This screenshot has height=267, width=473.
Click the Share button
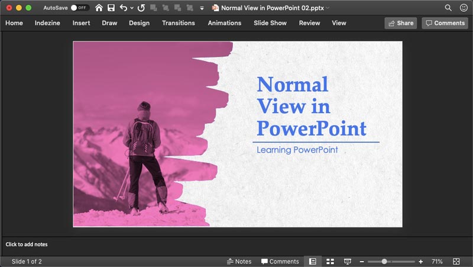400,23
